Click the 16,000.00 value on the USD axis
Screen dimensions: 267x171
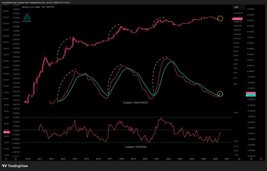[x=237, y=26]
